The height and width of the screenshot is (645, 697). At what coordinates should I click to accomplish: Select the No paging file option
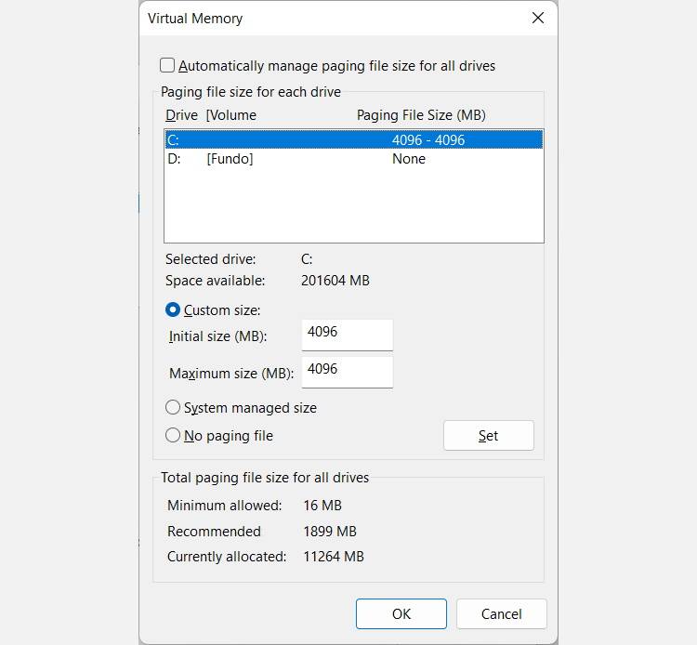pos(173,435)
